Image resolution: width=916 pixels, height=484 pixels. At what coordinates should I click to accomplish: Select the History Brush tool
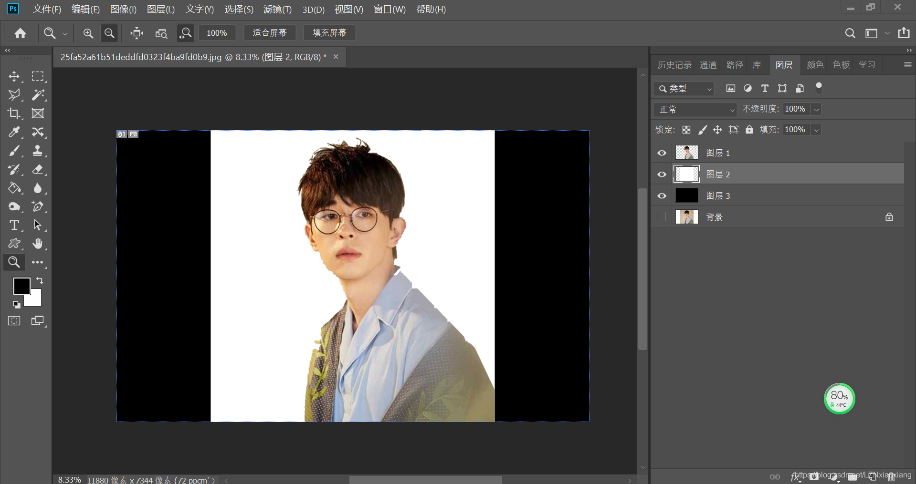14,169
